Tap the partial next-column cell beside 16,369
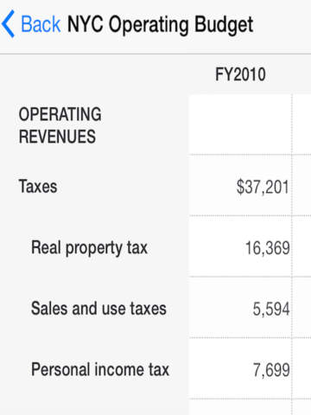Screen dimensions: 311x415 click(302, 246)
